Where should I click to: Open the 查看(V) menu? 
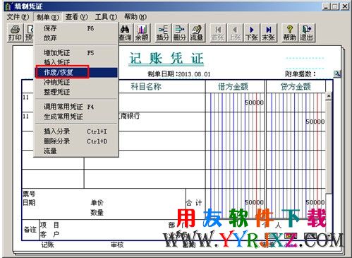pyautogui.click(x=77, y=17)
